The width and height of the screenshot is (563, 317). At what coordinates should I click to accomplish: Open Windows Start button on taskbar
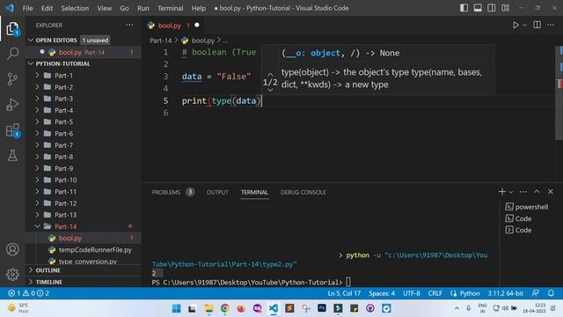point(176,308)
